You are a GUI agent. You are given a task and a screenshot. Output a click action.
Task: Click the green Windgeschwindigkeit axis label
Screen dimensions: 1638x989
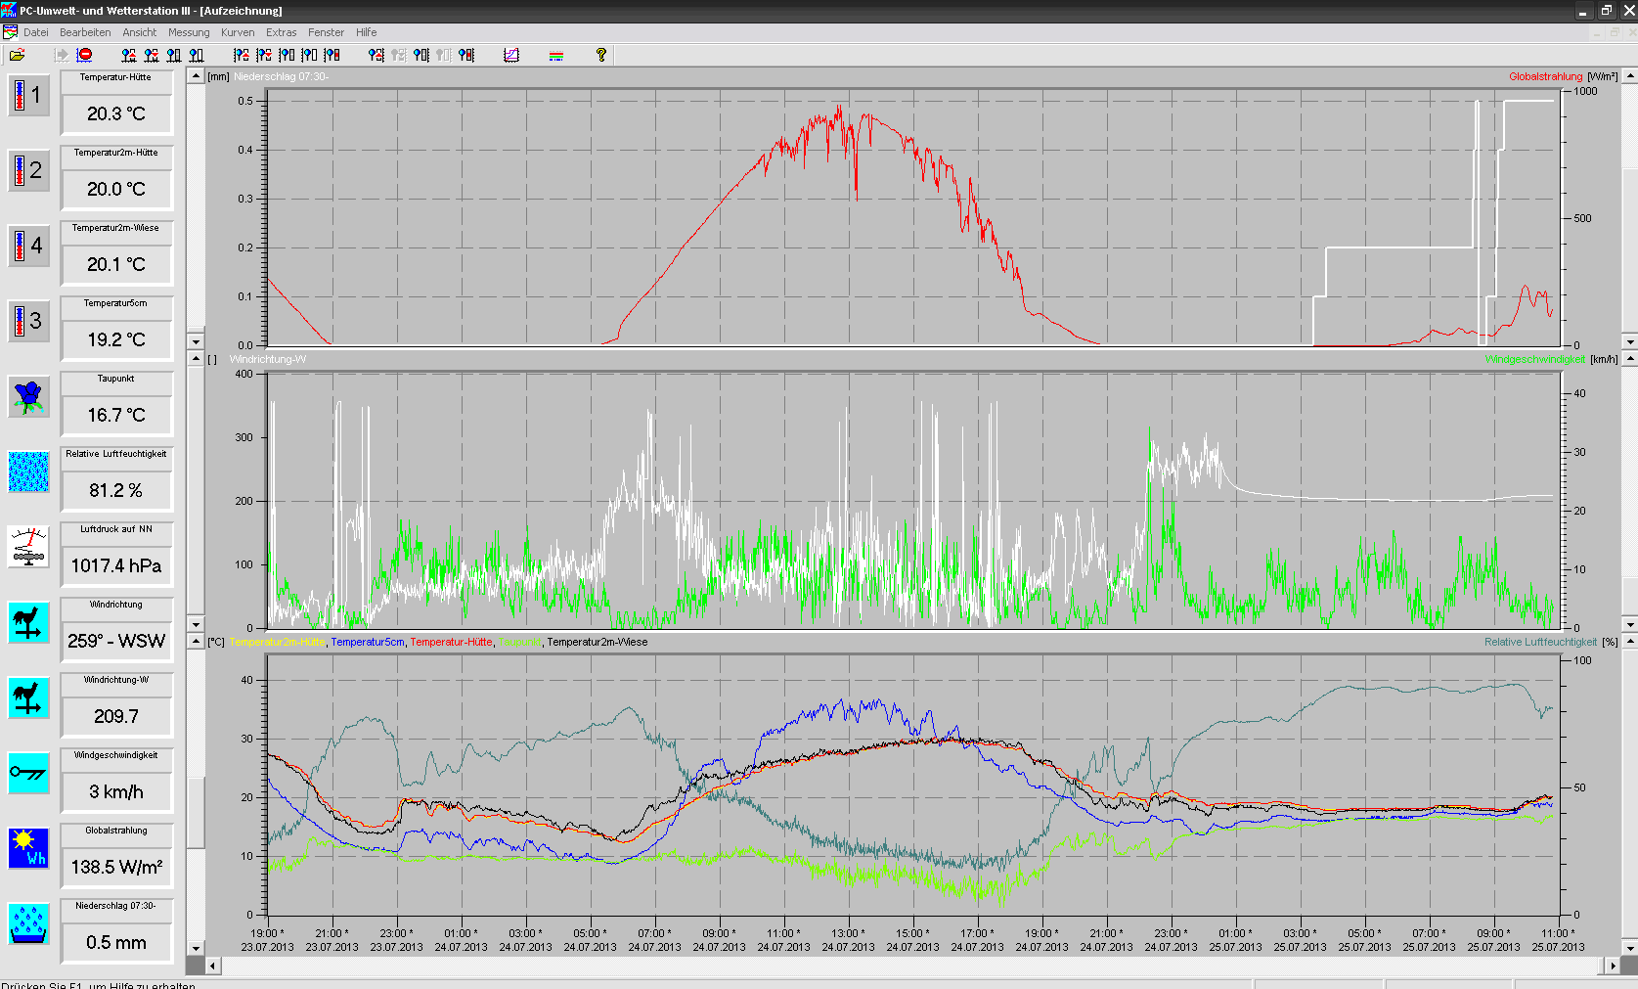click(x=1534, y=360)
